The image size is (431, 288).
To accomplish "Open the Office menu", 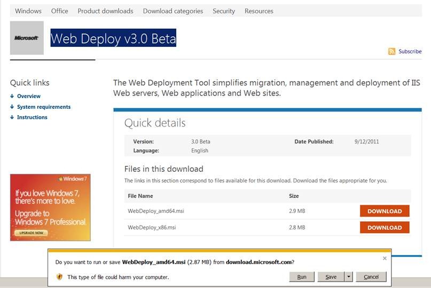I will coord(60,11).
